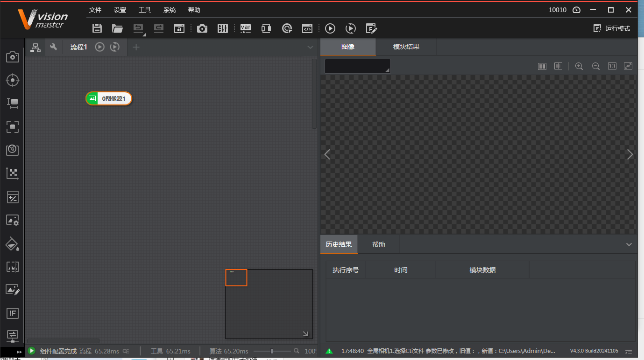Open global variables (var) icon
Viewport: 644px width, 360px height.
coord(246,28)
